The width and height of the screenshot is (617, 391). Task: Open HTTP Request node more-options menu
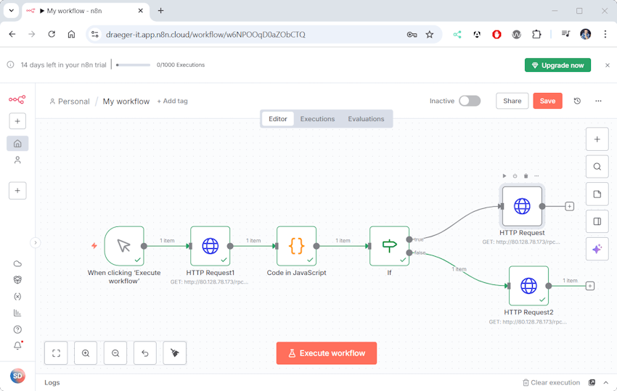536,176
